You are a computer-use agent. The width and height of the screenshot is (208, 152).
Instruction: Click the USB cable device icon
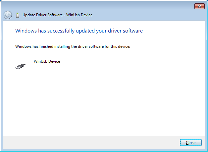[21, 66]
